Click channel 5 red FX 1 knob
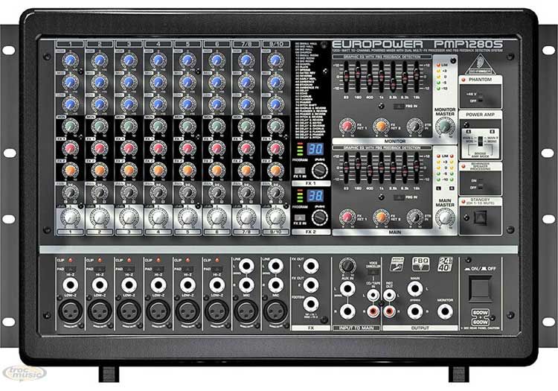This screenshot has height=391, width=558. coord(187,149)
